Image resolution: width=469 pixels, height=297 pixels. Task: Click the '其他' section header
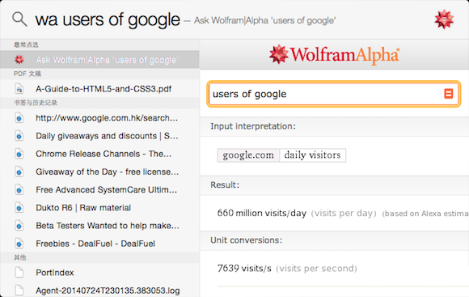point(20,257)
